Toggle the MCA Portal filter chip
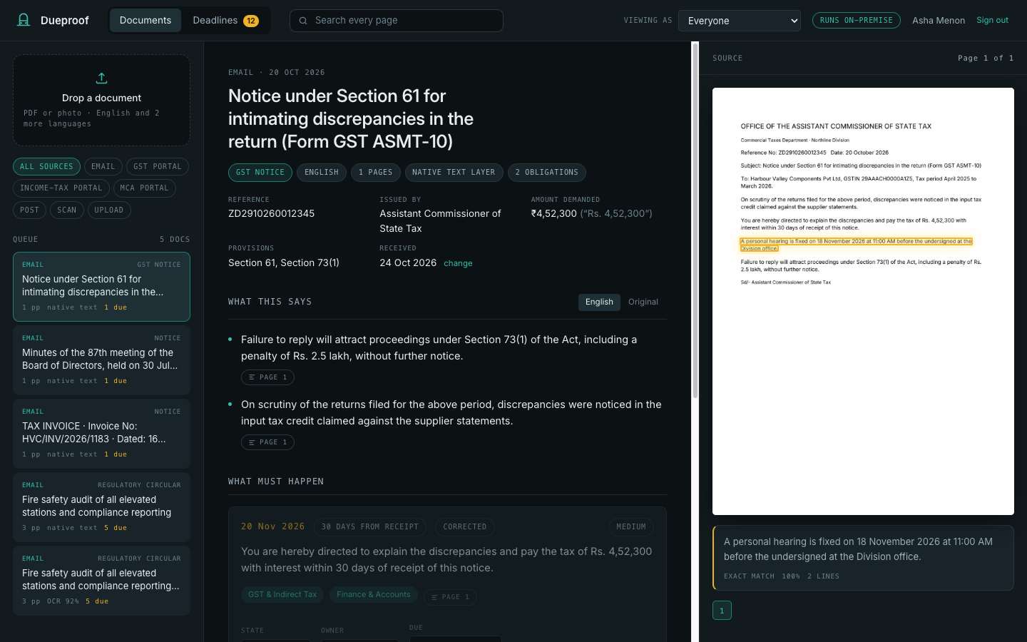The height and width of the screenshot is (642, 1027). (145, 188)
